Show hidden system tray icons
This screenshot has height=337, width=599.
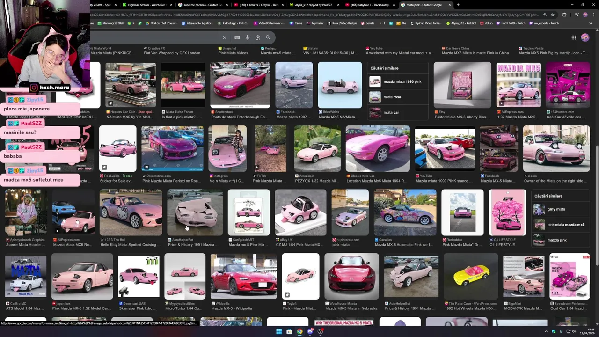546,331
